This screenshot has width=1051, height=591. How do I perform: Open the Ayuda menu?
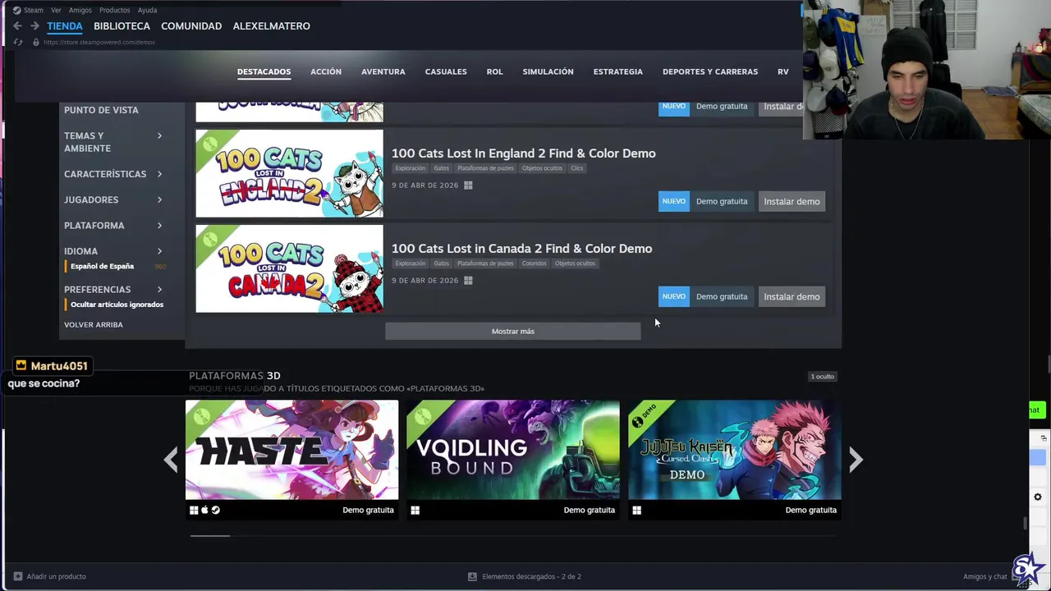click(147, 10)
